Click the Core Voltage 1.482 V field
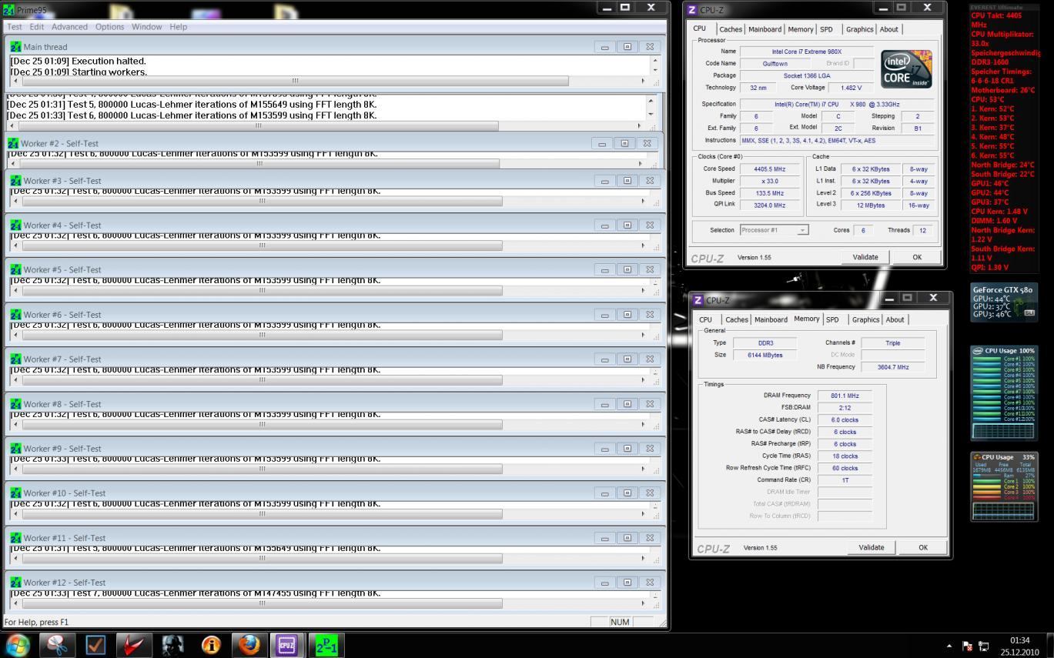 coord(851,88)
